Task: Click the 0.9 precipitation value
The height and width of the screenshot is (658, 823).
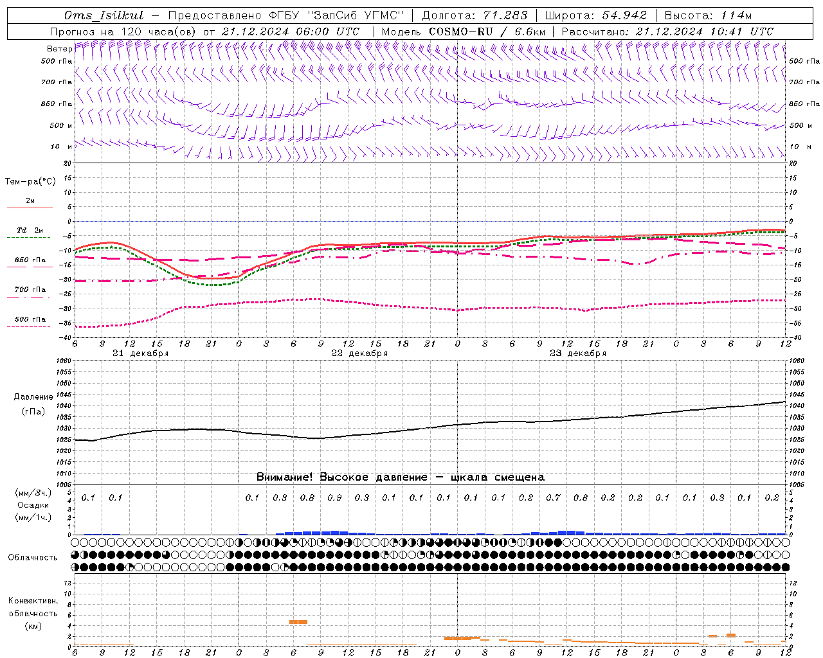Action: [334, 497]
